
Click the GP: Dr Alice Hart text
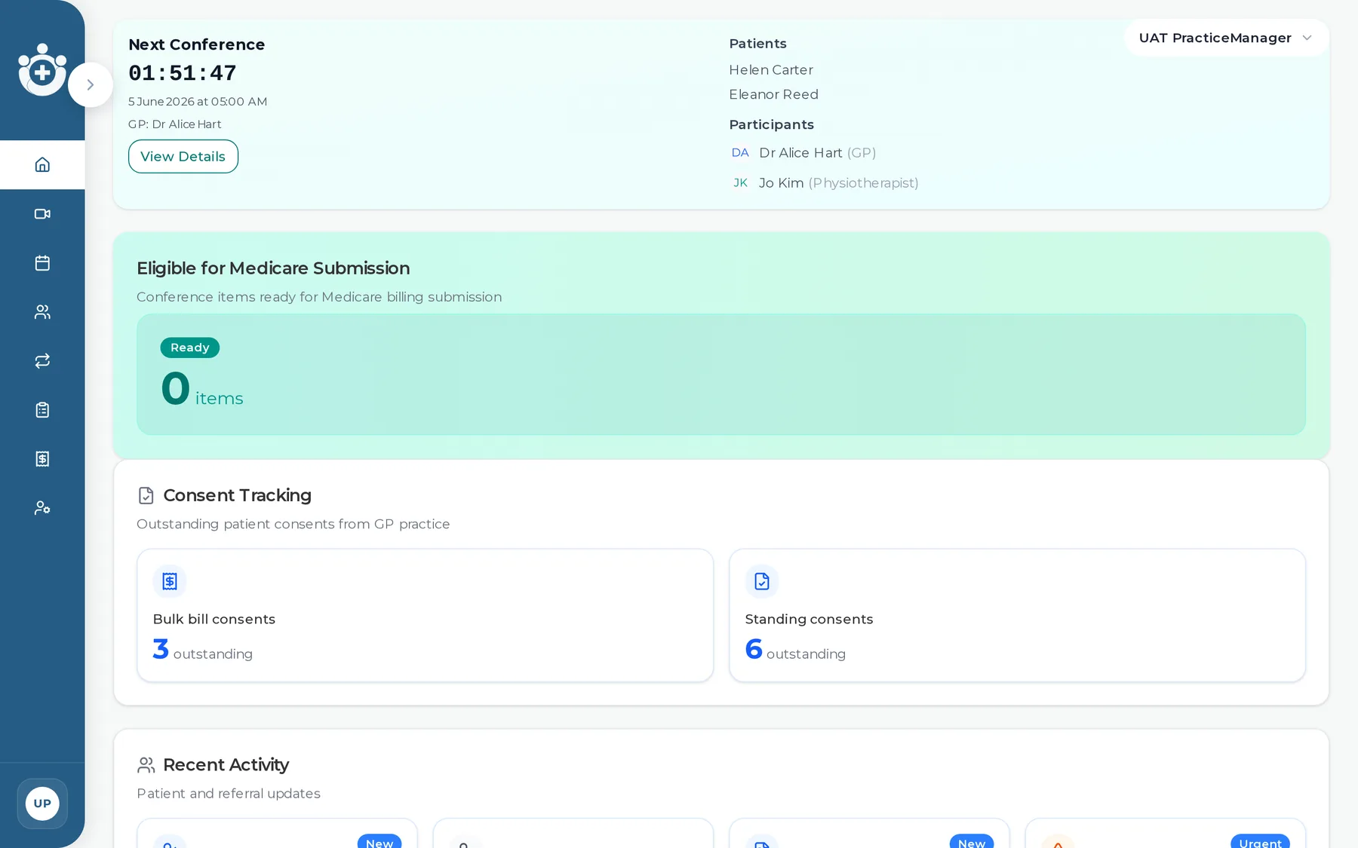(x=175, y=124)
